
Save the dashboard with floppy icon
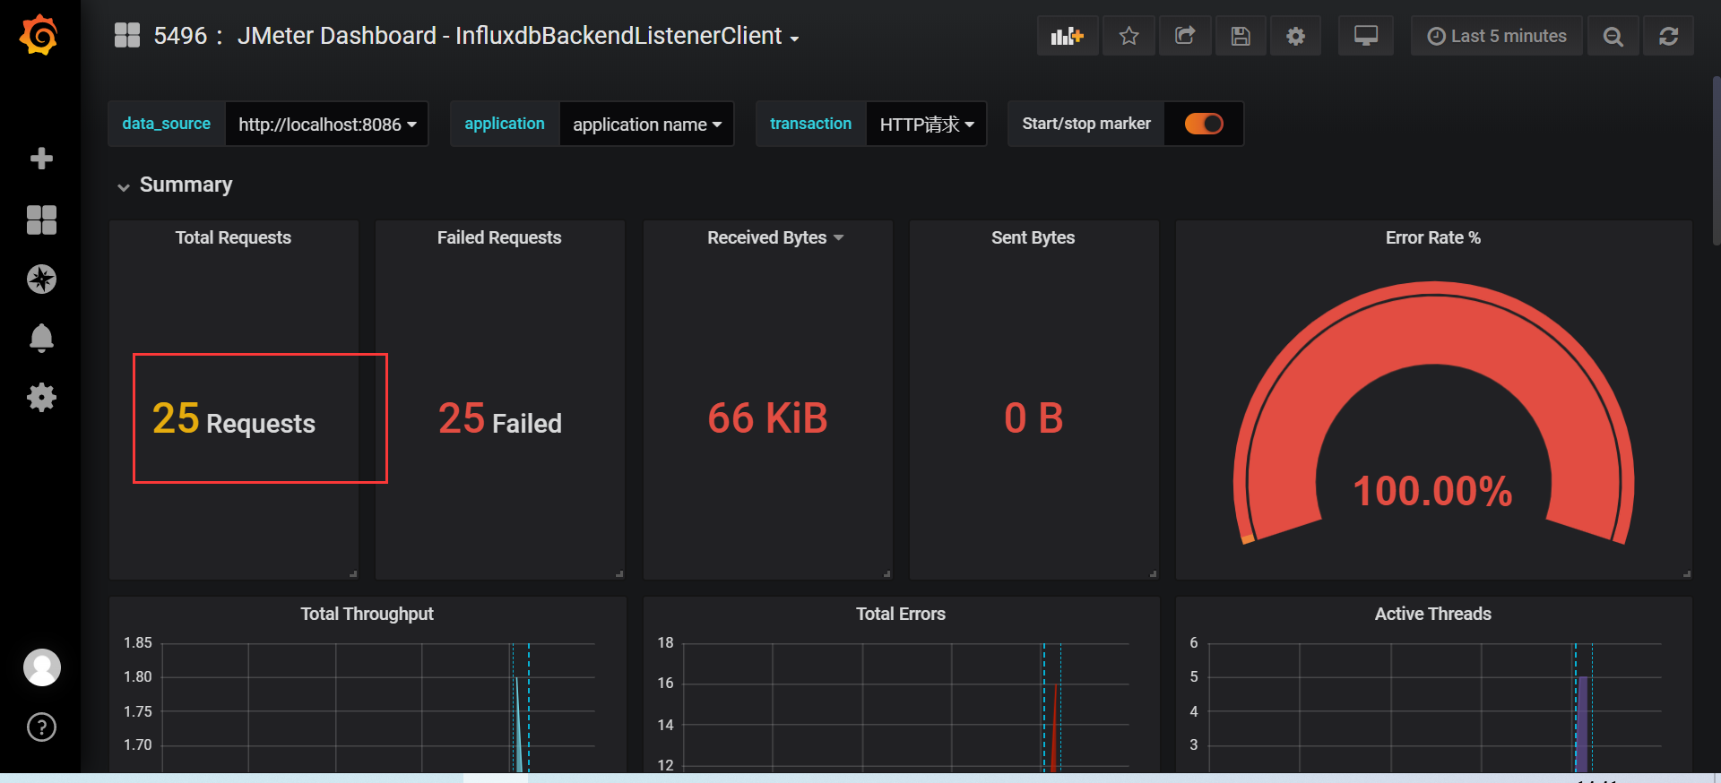(x=1241, y=36)
